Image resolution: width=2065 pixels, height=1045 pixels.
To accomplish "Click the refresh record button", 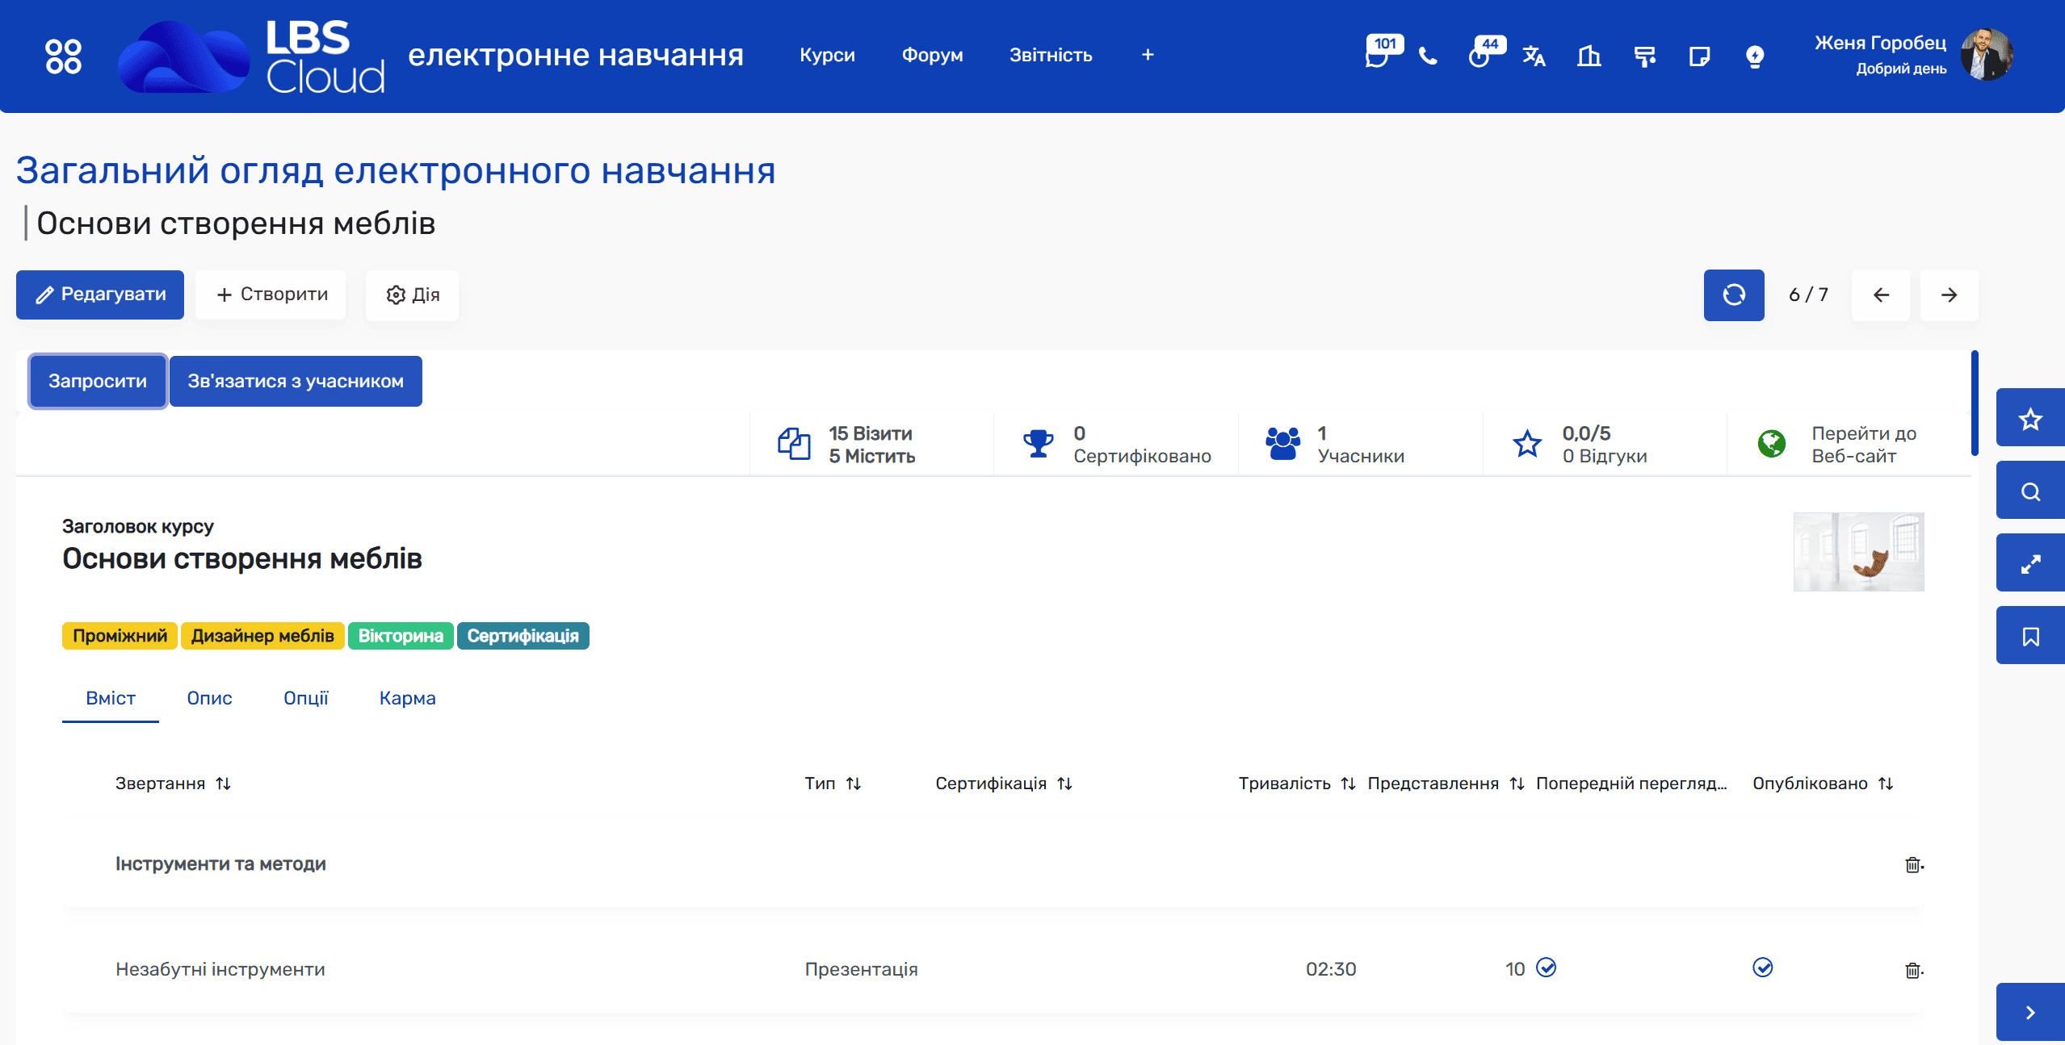I will tap(1733, 295).
